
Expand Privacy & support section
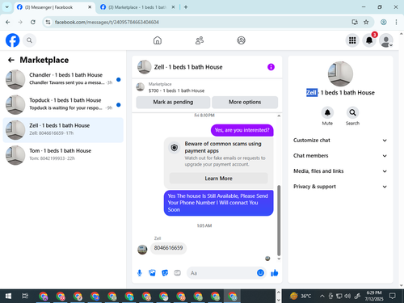(x=340, y=187)
